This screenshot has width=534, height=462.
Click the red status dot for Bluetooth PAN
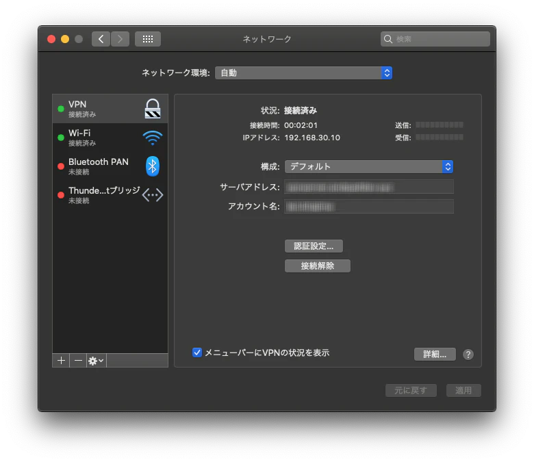[61, 166]
